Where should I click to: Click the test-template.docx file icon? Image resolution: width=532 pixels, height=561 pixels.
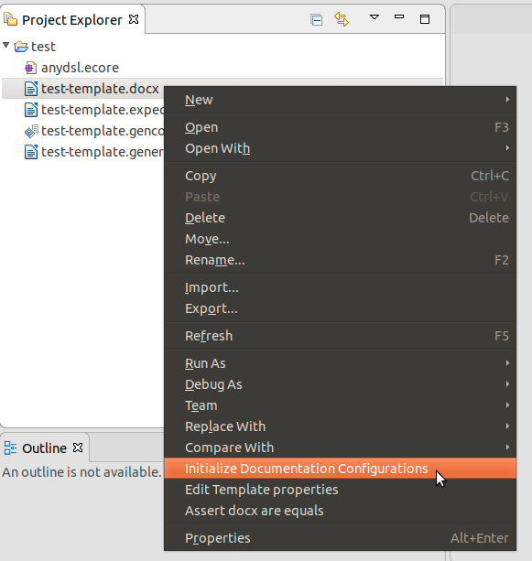coord(31,89)
